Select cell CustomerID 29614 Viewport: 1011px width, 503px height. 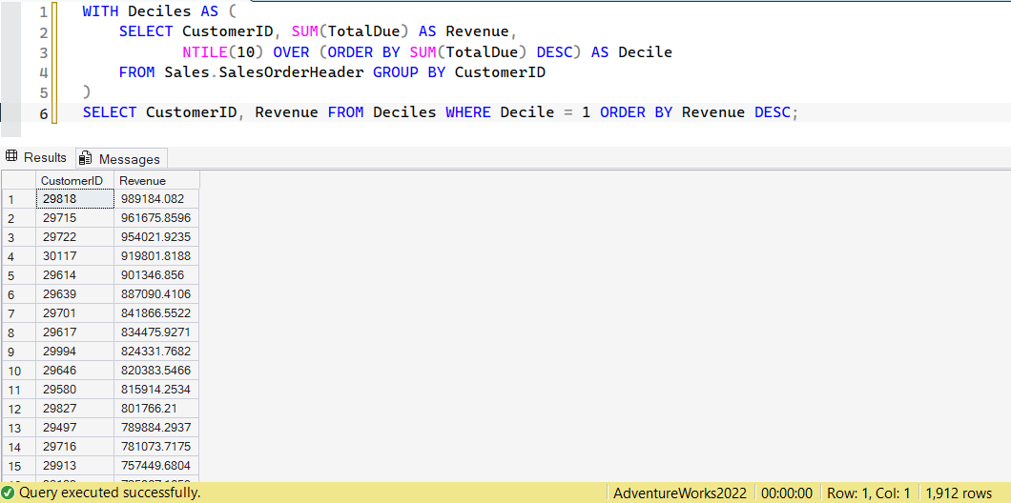click(74, 275)
